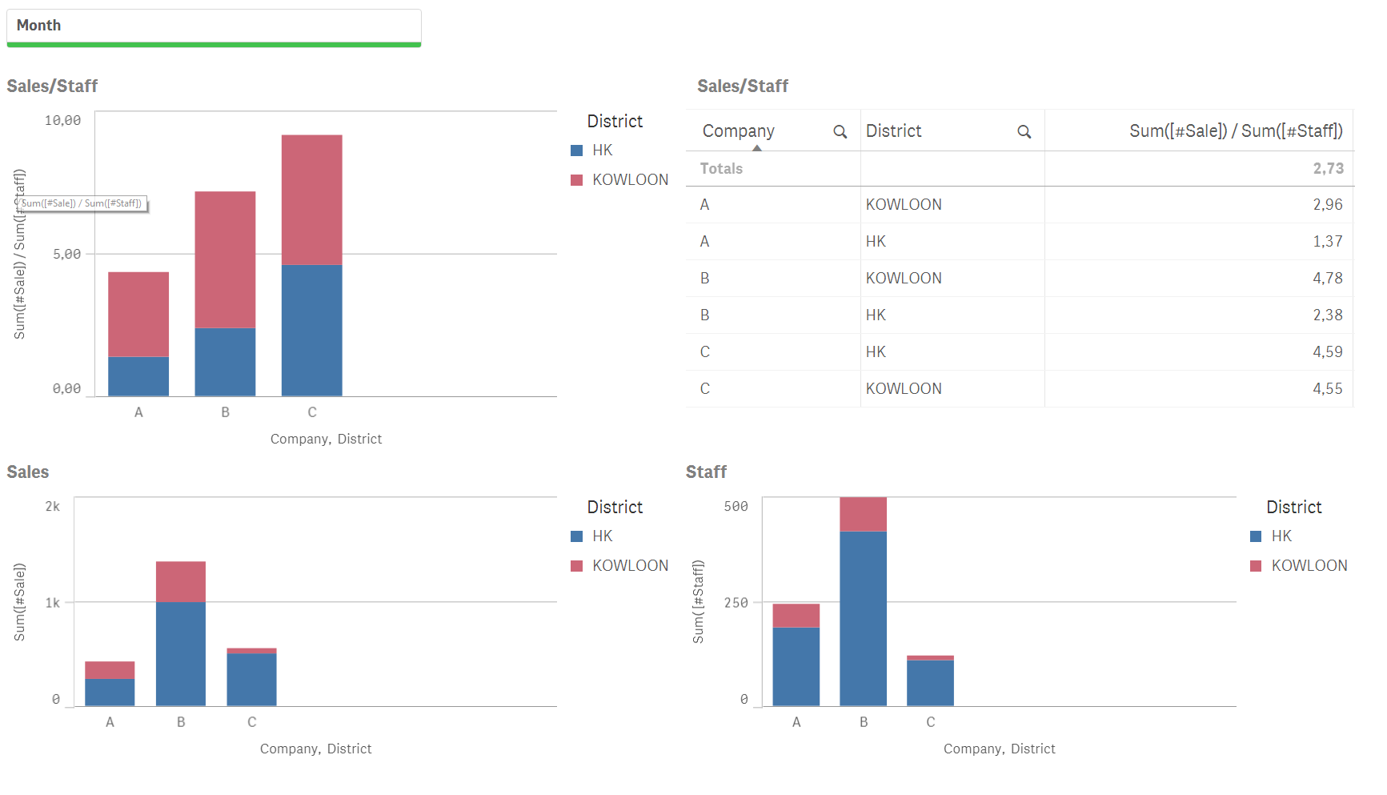Sort table by District column header
1387x795 pixels.
(893, 130)
